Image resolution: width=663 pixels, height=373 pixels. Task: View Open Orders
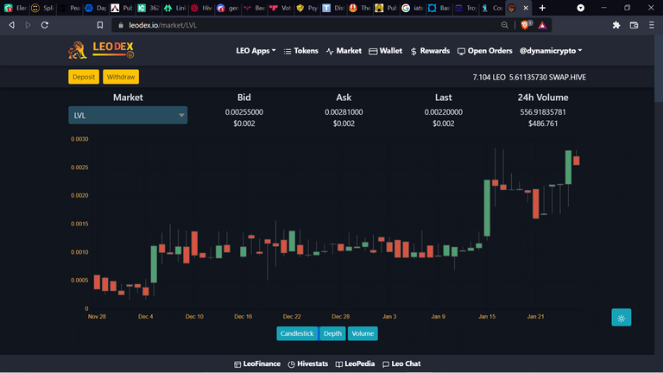click(x=484, y=51)
